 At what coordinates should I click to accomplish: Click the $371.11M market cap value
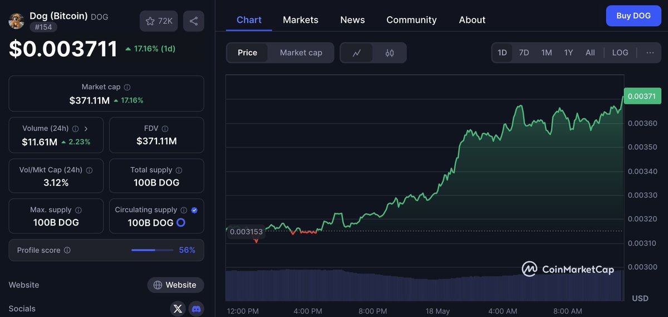[x=89, y=100]
